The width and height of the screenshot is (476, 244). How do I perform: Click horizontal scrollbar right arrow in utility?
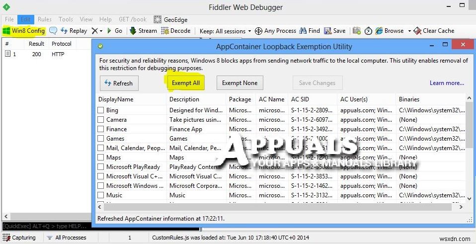tap(461, 207)
